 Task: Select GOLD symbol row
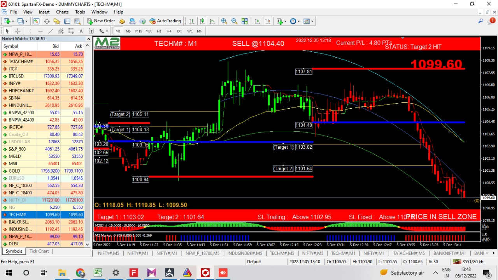(42, 171)
